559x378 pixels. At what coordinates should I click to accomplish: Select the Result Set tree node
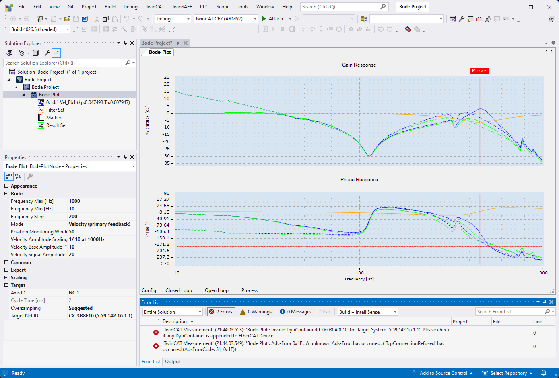pyautogui.click(x=56, y=125)
